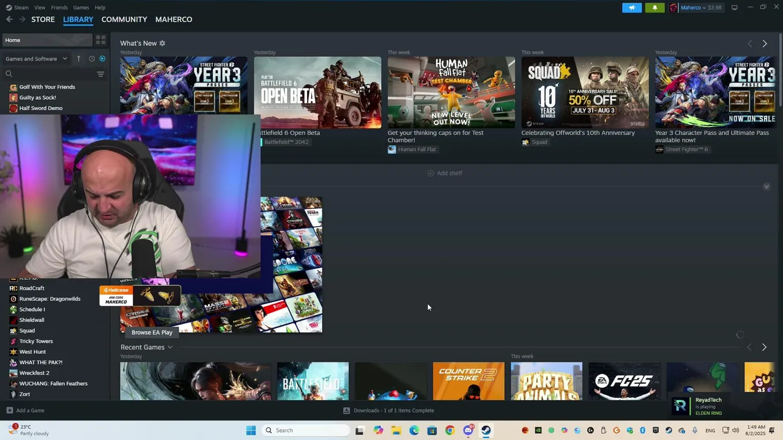Open the MAHERCO profile tab
Screen dimensions: 783x440
[x=174, y=20]
